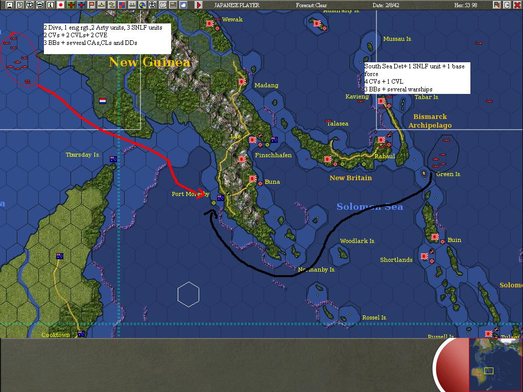
Task: Select the Japanese base flag at Buna
Action: [x=253, y=179]
